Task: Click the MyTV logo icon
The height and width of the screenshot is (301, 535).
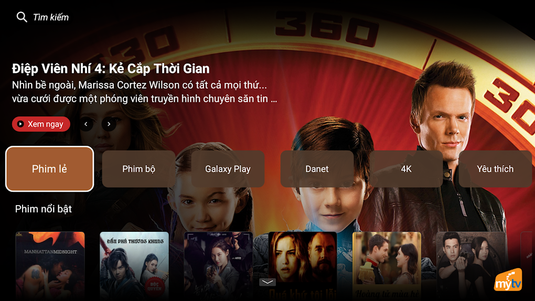Action: [x=508, y=280]
